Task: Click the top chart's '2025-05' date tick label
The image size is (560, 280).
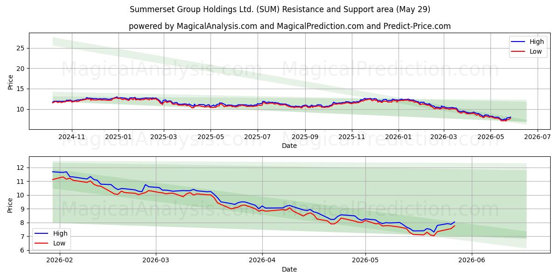Action: coord(210,138)
